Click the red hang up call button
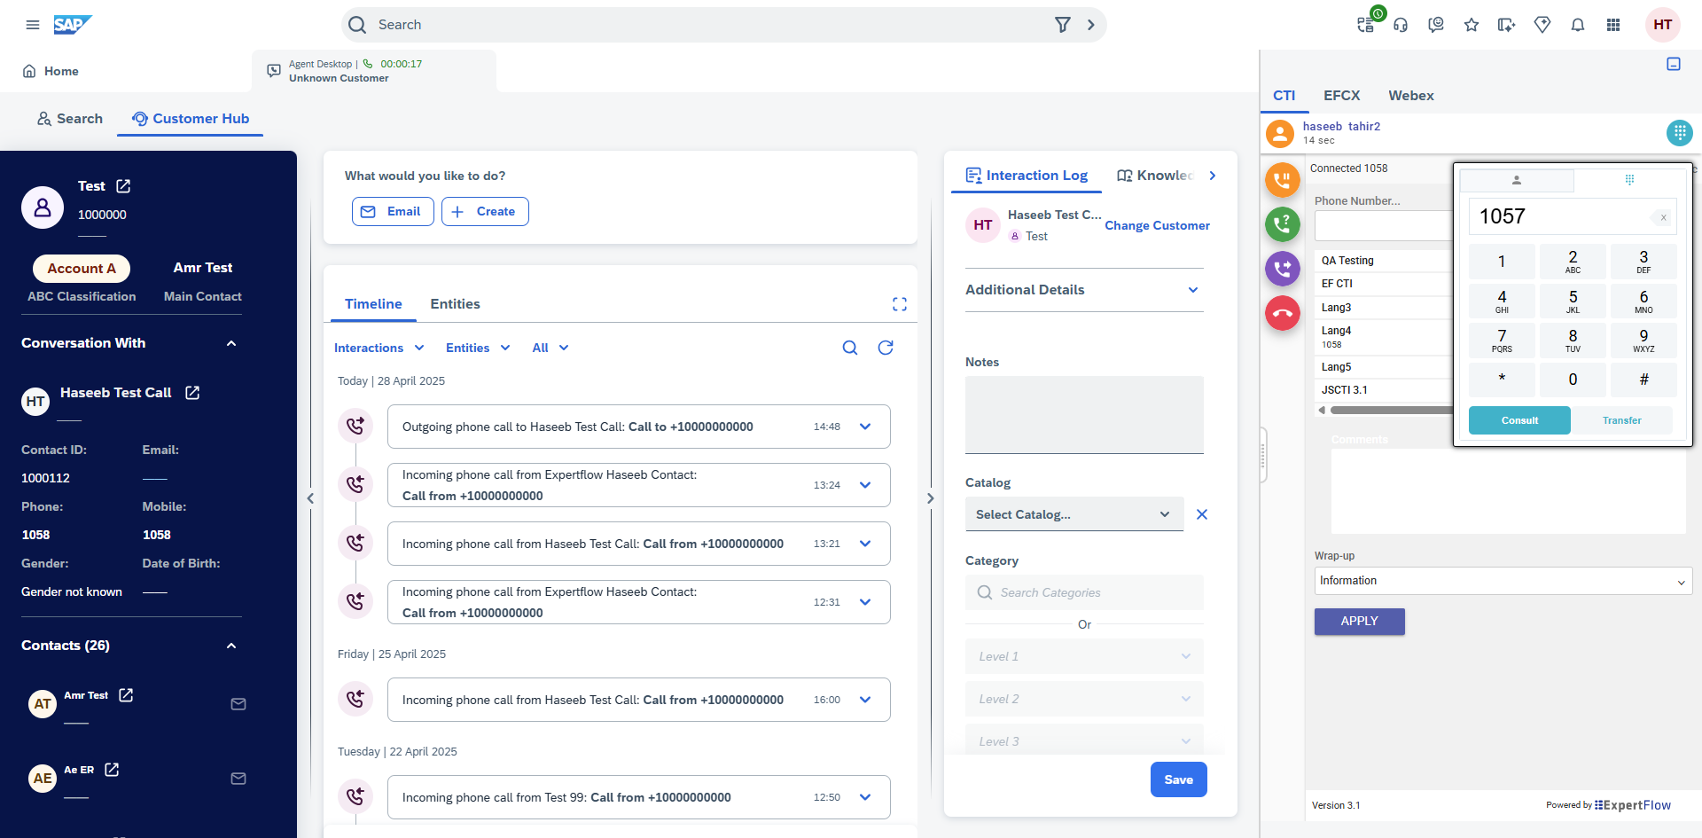Viewport: 1702px width, 838px height. 1282,313
